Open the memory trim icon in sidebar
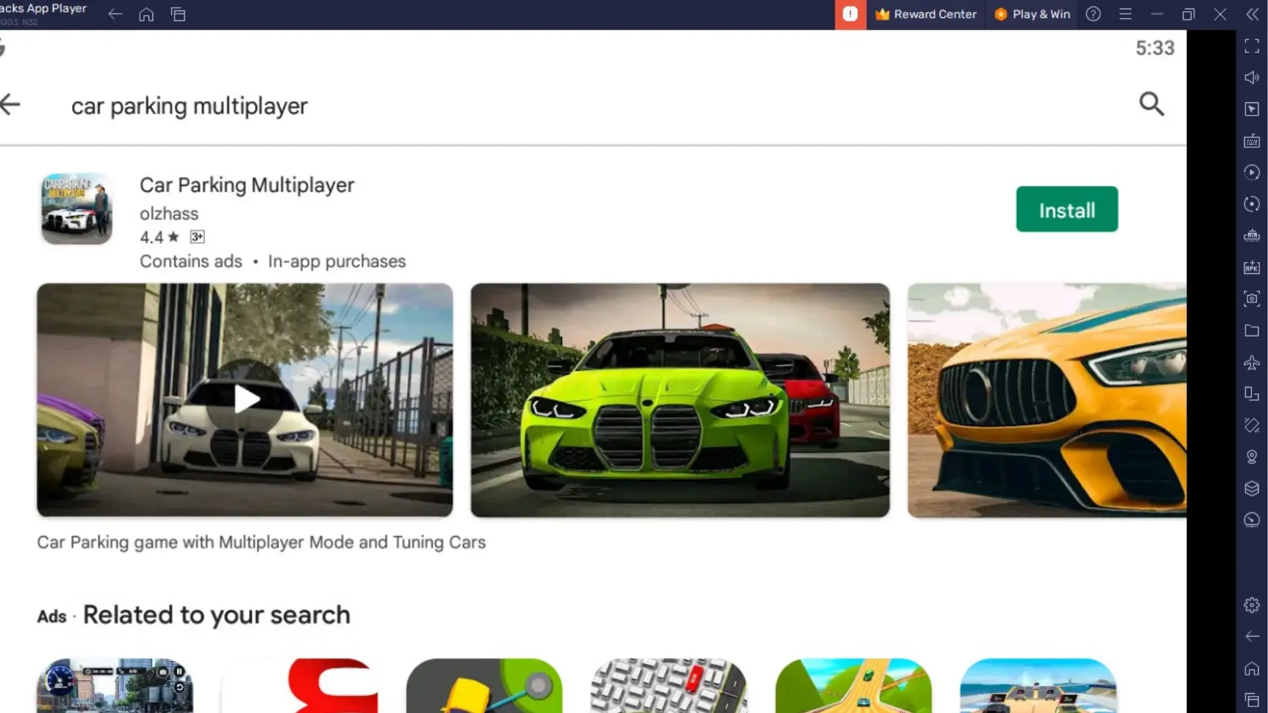The width and height of the screenshot is (1268, 713). tap(1251, 236)
